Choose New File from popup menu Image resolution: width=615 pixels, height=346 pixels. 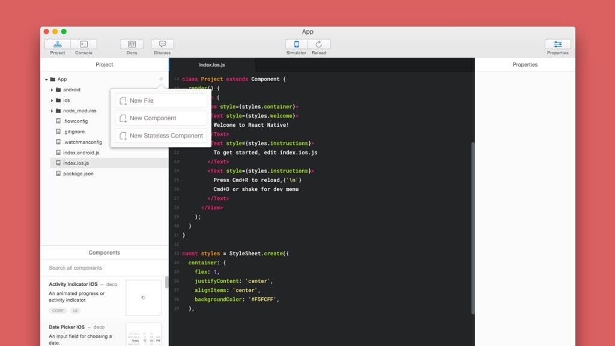point(161,101)
